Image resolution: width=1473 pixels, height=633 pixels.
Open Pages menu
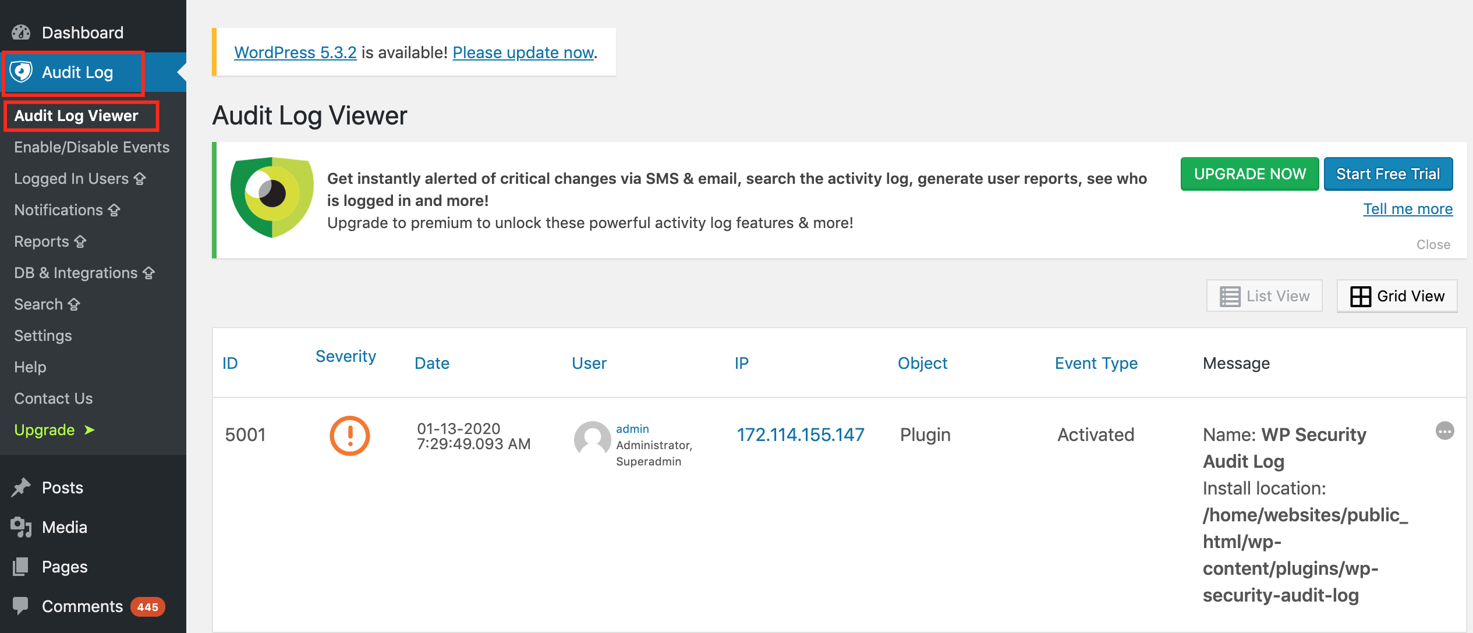[65, 567]
